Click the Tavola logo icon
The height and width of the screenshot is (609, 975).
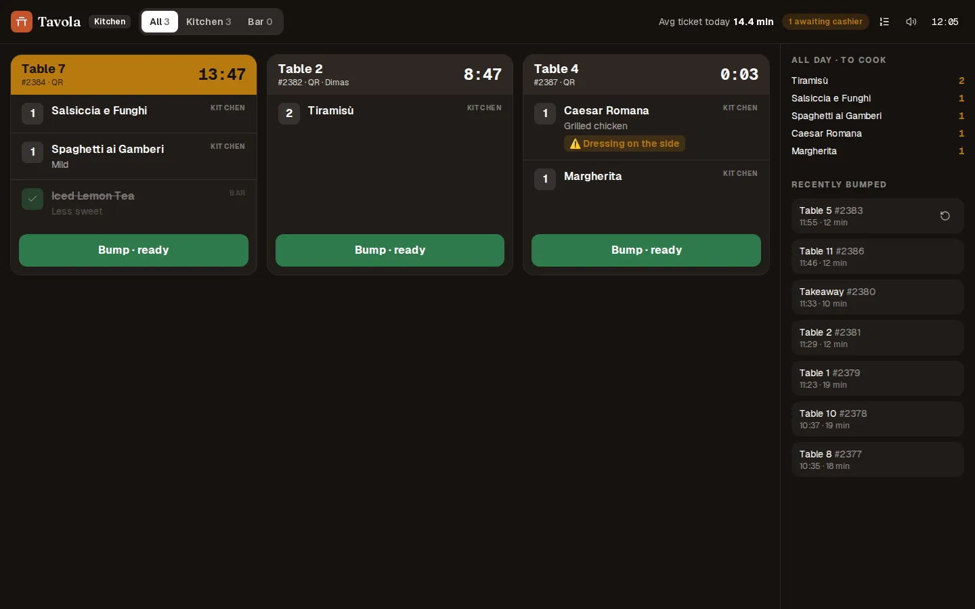[22, 22]
